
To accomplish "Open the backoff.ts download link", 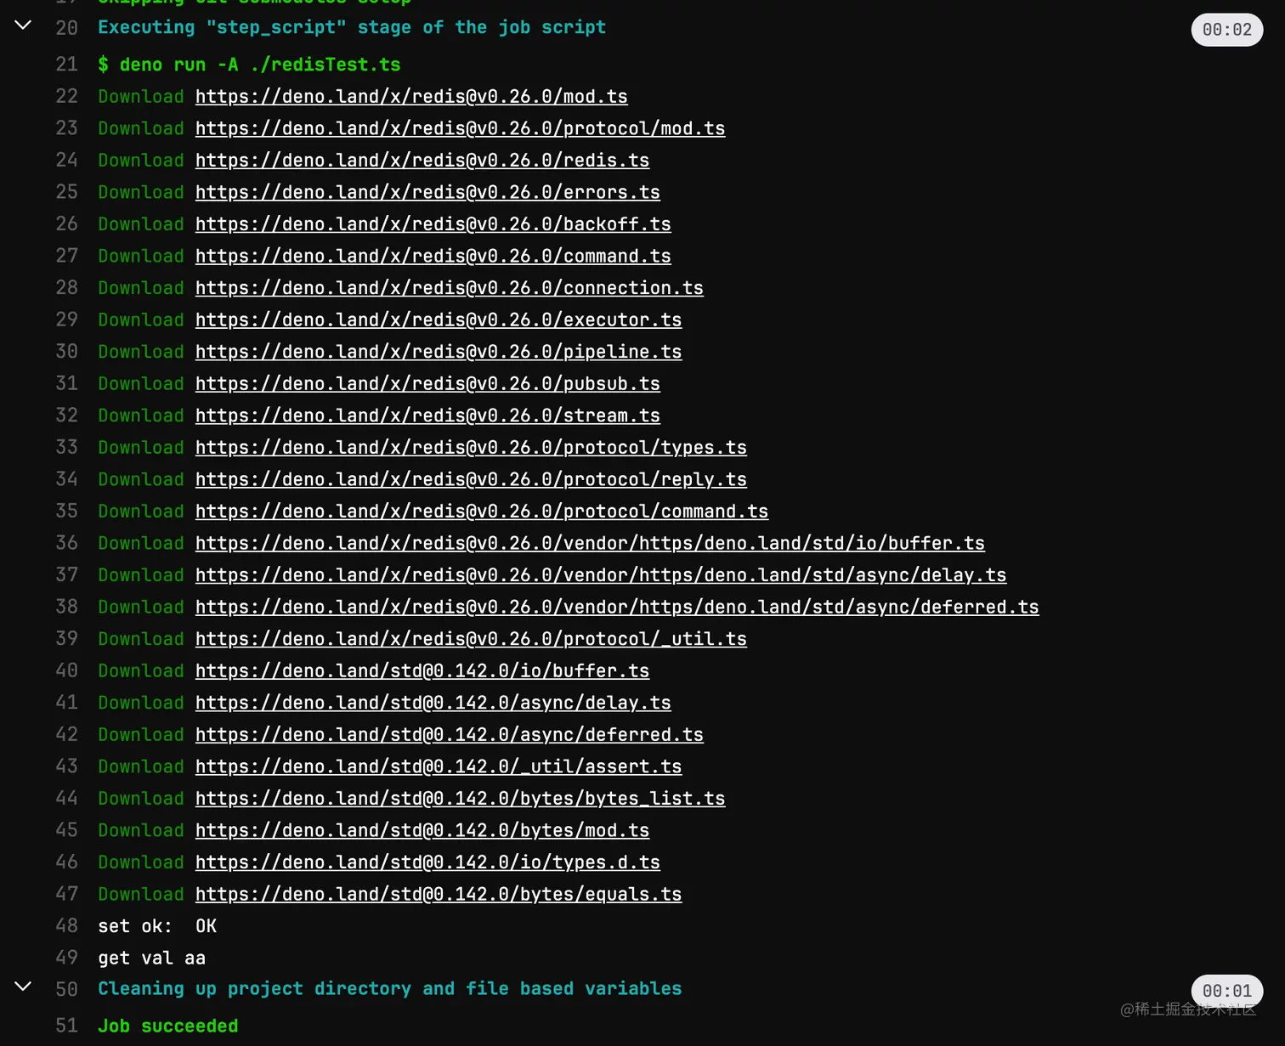I will click(433, 224).
